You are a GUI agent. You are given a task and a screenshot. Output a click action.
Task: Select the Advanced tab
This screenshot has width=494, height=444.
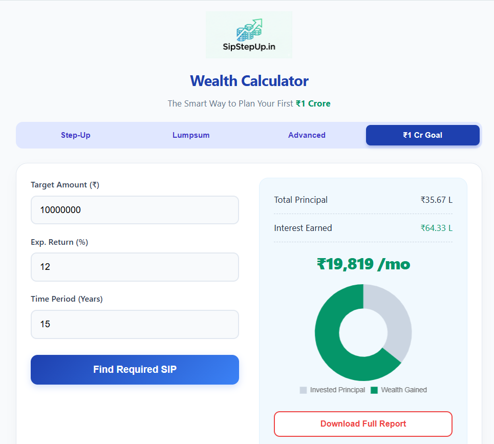pos(307,135)
